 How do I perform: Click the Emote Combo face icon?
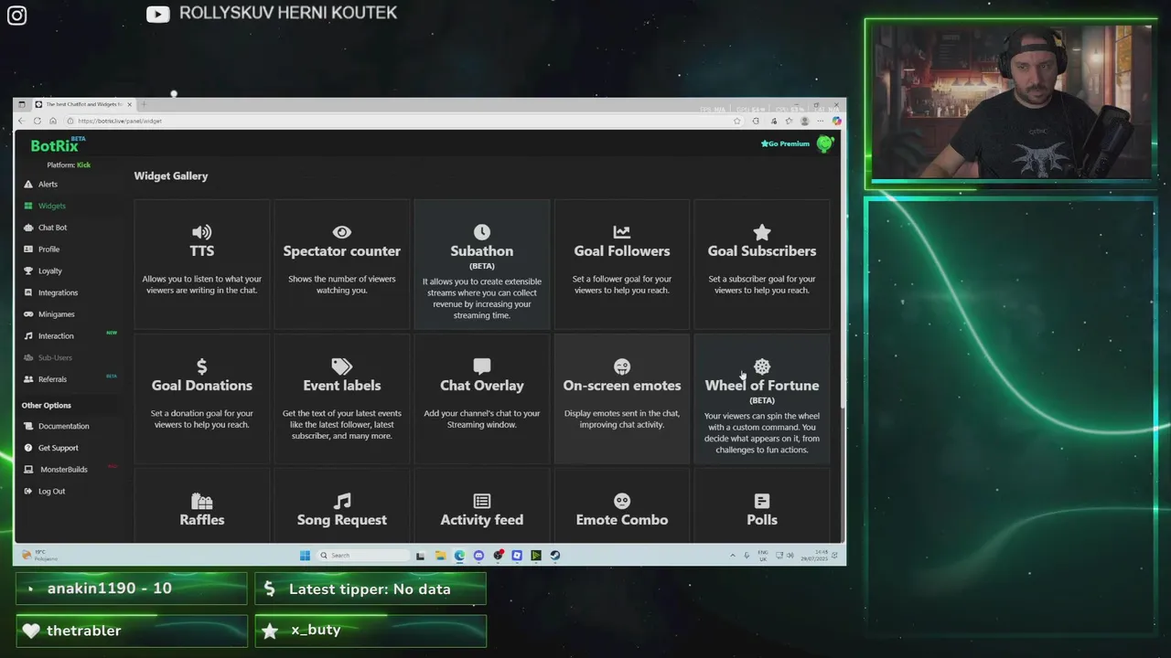621,501
